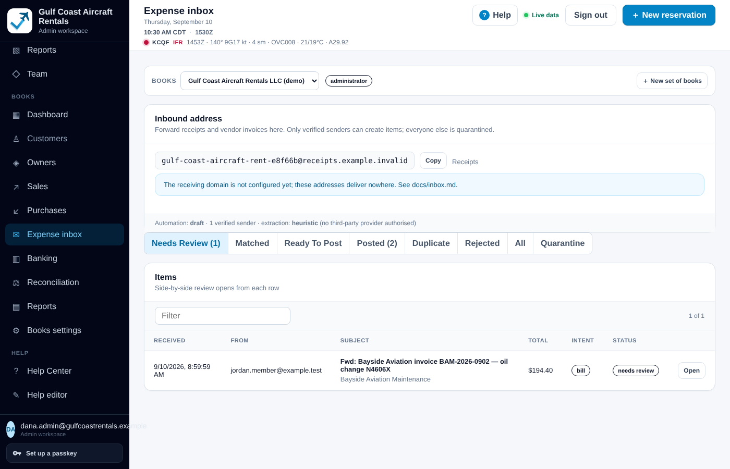The width and height of the screenshot is (730, 469).
Task: Click the Help editor pencil icon
Action: 16,395
